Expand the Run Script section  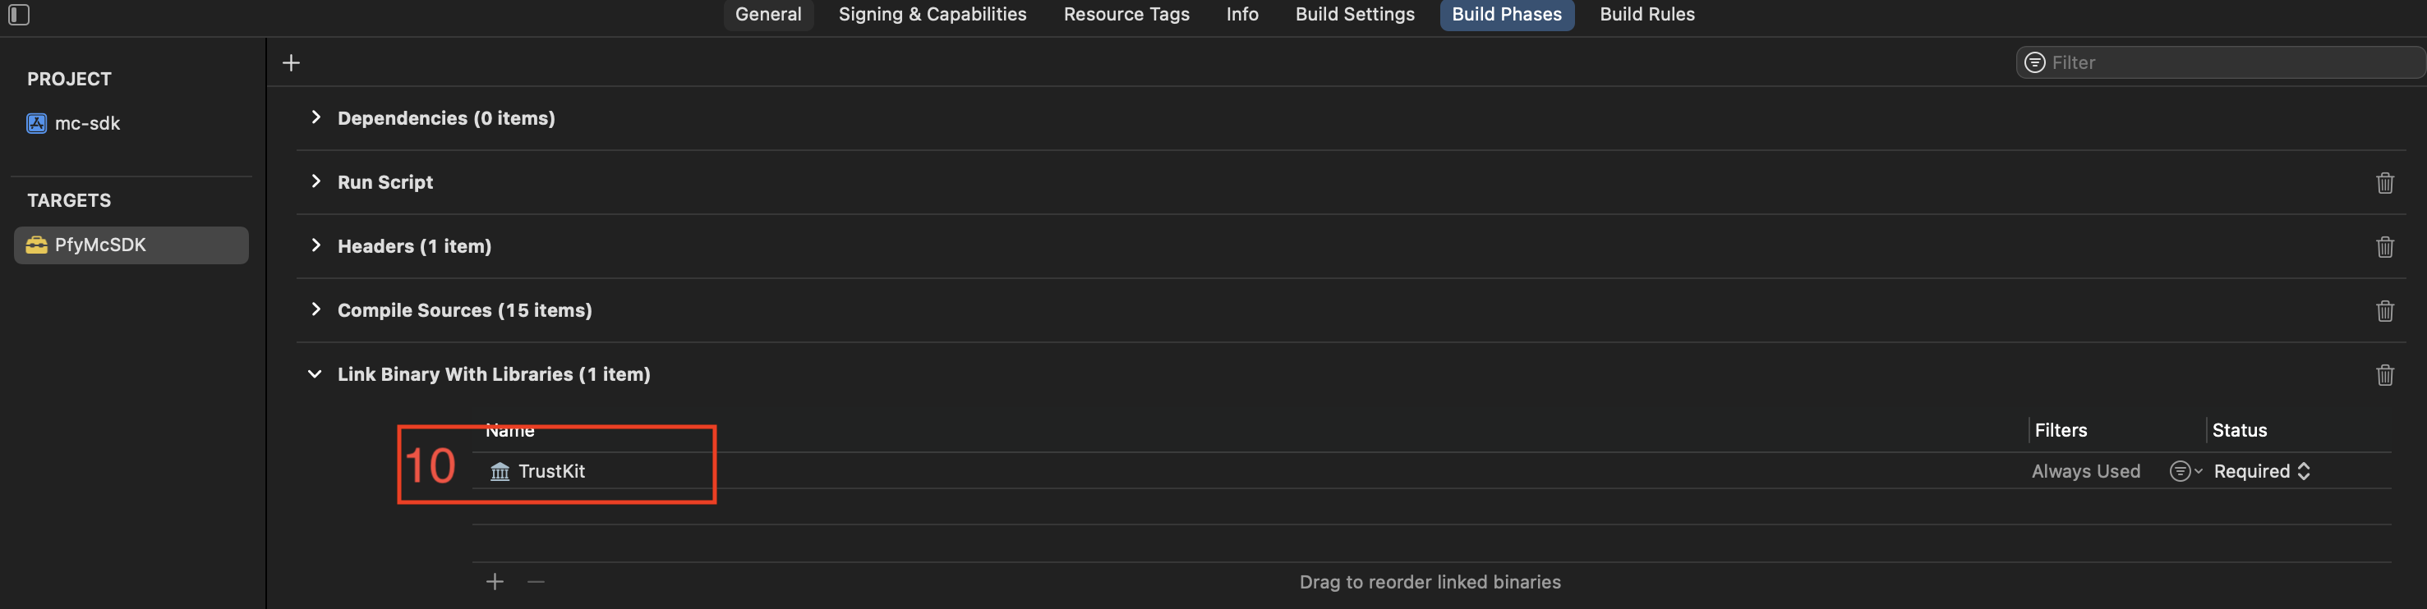click(315, 181)
